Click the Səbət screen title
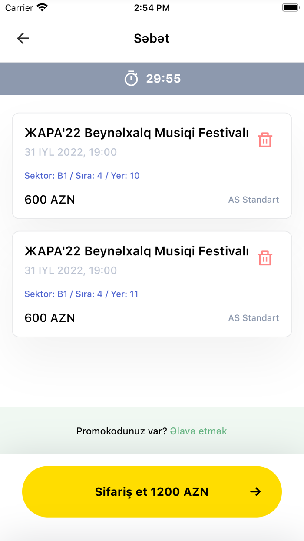Screen dimensions: 304x541 [x=152, y=38]
